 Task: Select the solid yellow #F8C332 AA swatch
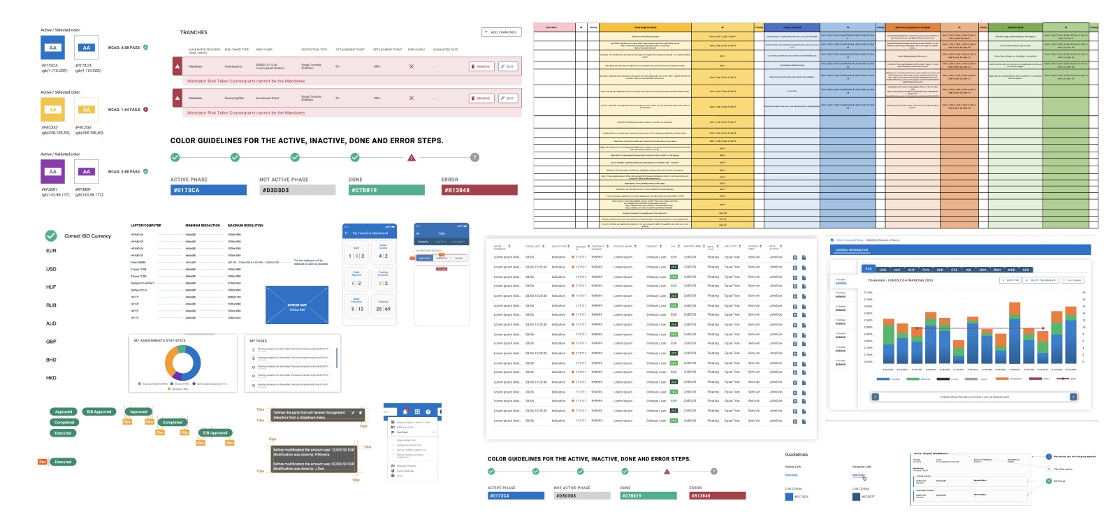52,110
